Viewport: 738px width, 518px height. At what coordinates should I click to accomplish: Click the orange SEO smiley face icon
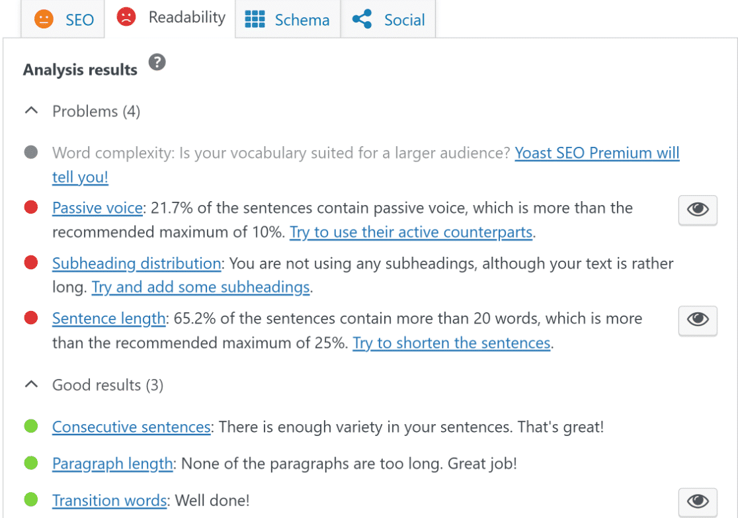click(x=44, y=19)
